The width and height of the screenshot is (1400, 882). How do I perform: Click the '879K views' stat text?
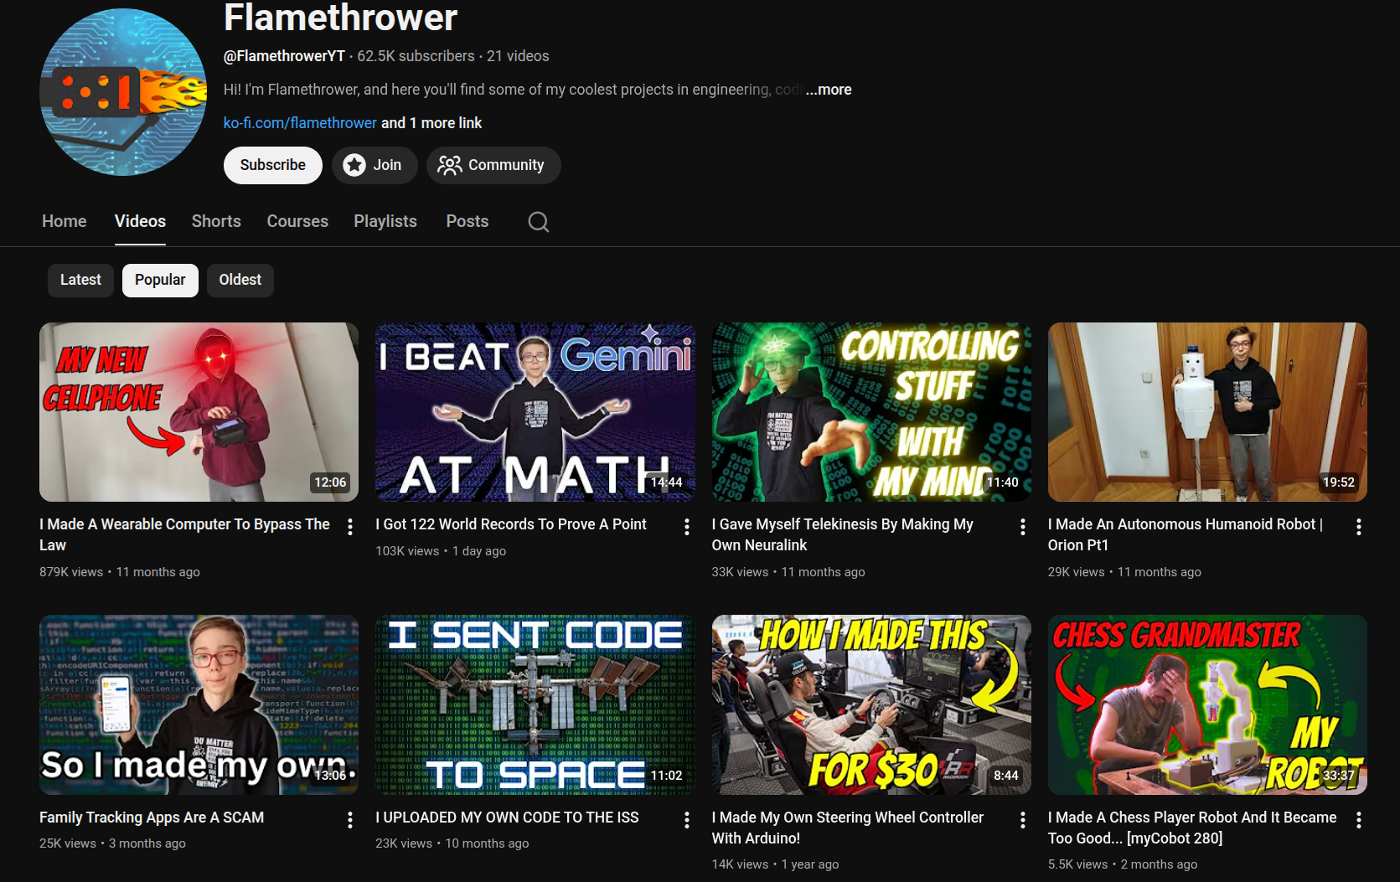71,572
